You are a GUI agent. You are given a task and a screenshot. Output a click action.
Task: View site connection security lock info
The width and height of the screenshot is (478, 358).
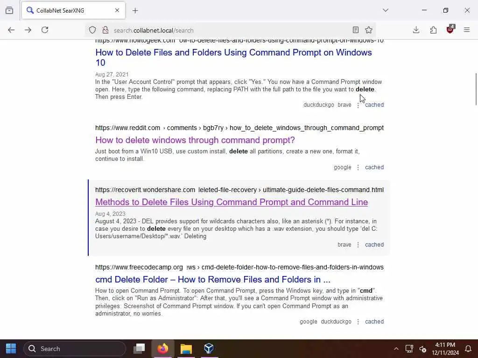[x=105, y=30]
